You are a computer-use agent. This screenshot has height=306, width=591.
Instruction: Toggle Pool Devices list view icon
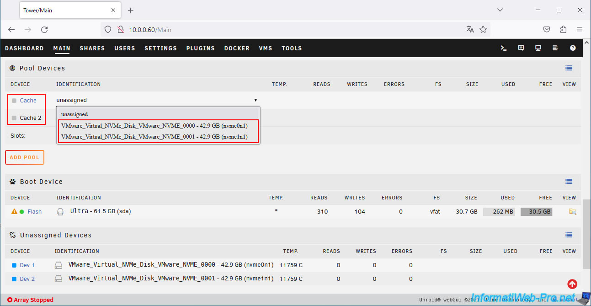tap(569, 68)
